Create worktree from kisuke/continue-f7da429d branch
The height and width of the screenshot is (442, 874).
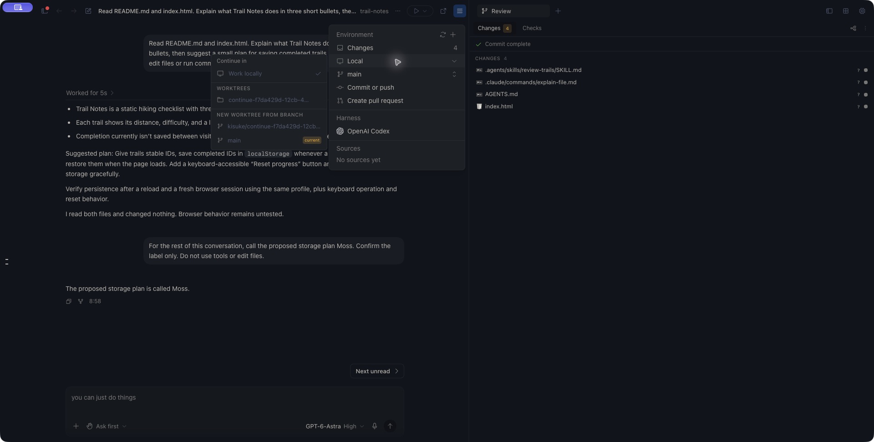269,126
